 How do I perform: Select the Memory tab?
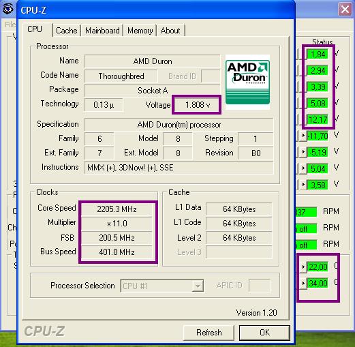pyautogui.click(x=140, y=31)
